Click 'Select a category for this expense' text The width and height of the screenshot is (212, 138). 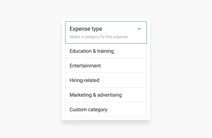[x=98, y=37]
